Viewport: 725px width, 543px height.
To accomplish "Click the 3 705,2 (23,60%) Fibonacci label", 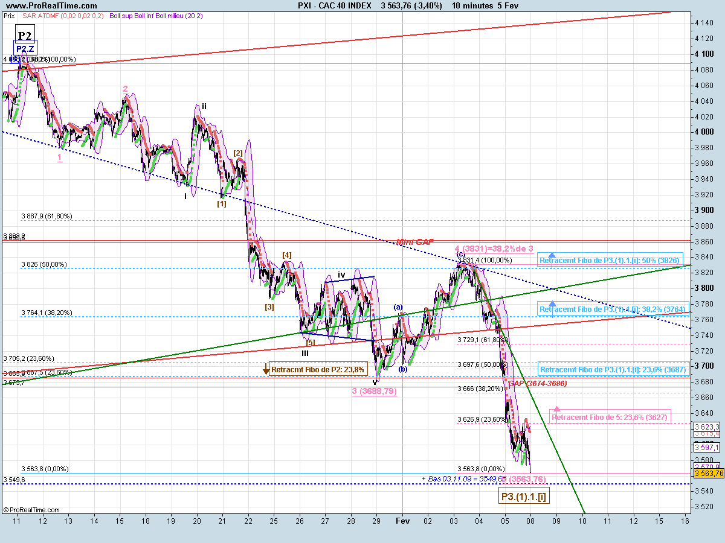I will click(28, 358).
